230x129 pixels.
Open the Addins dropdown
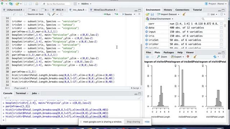pyautogui.click(x=86, y=4)
